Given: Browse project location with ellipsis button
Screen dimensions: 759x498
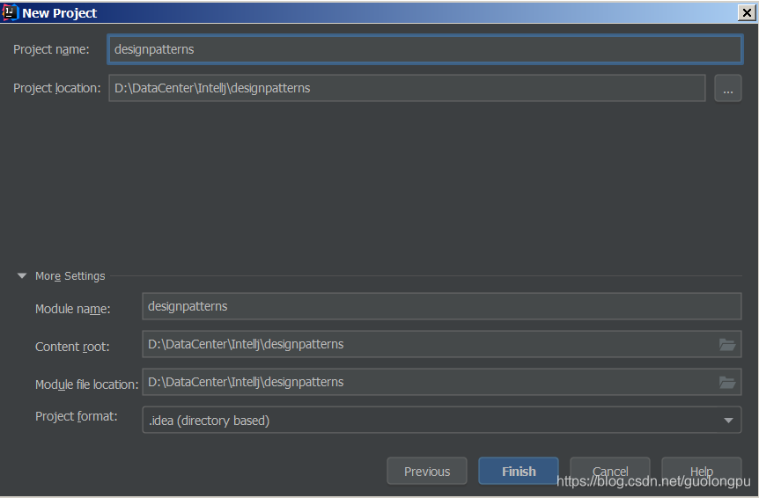Looking at the screenshot, I should click(728, 88).
